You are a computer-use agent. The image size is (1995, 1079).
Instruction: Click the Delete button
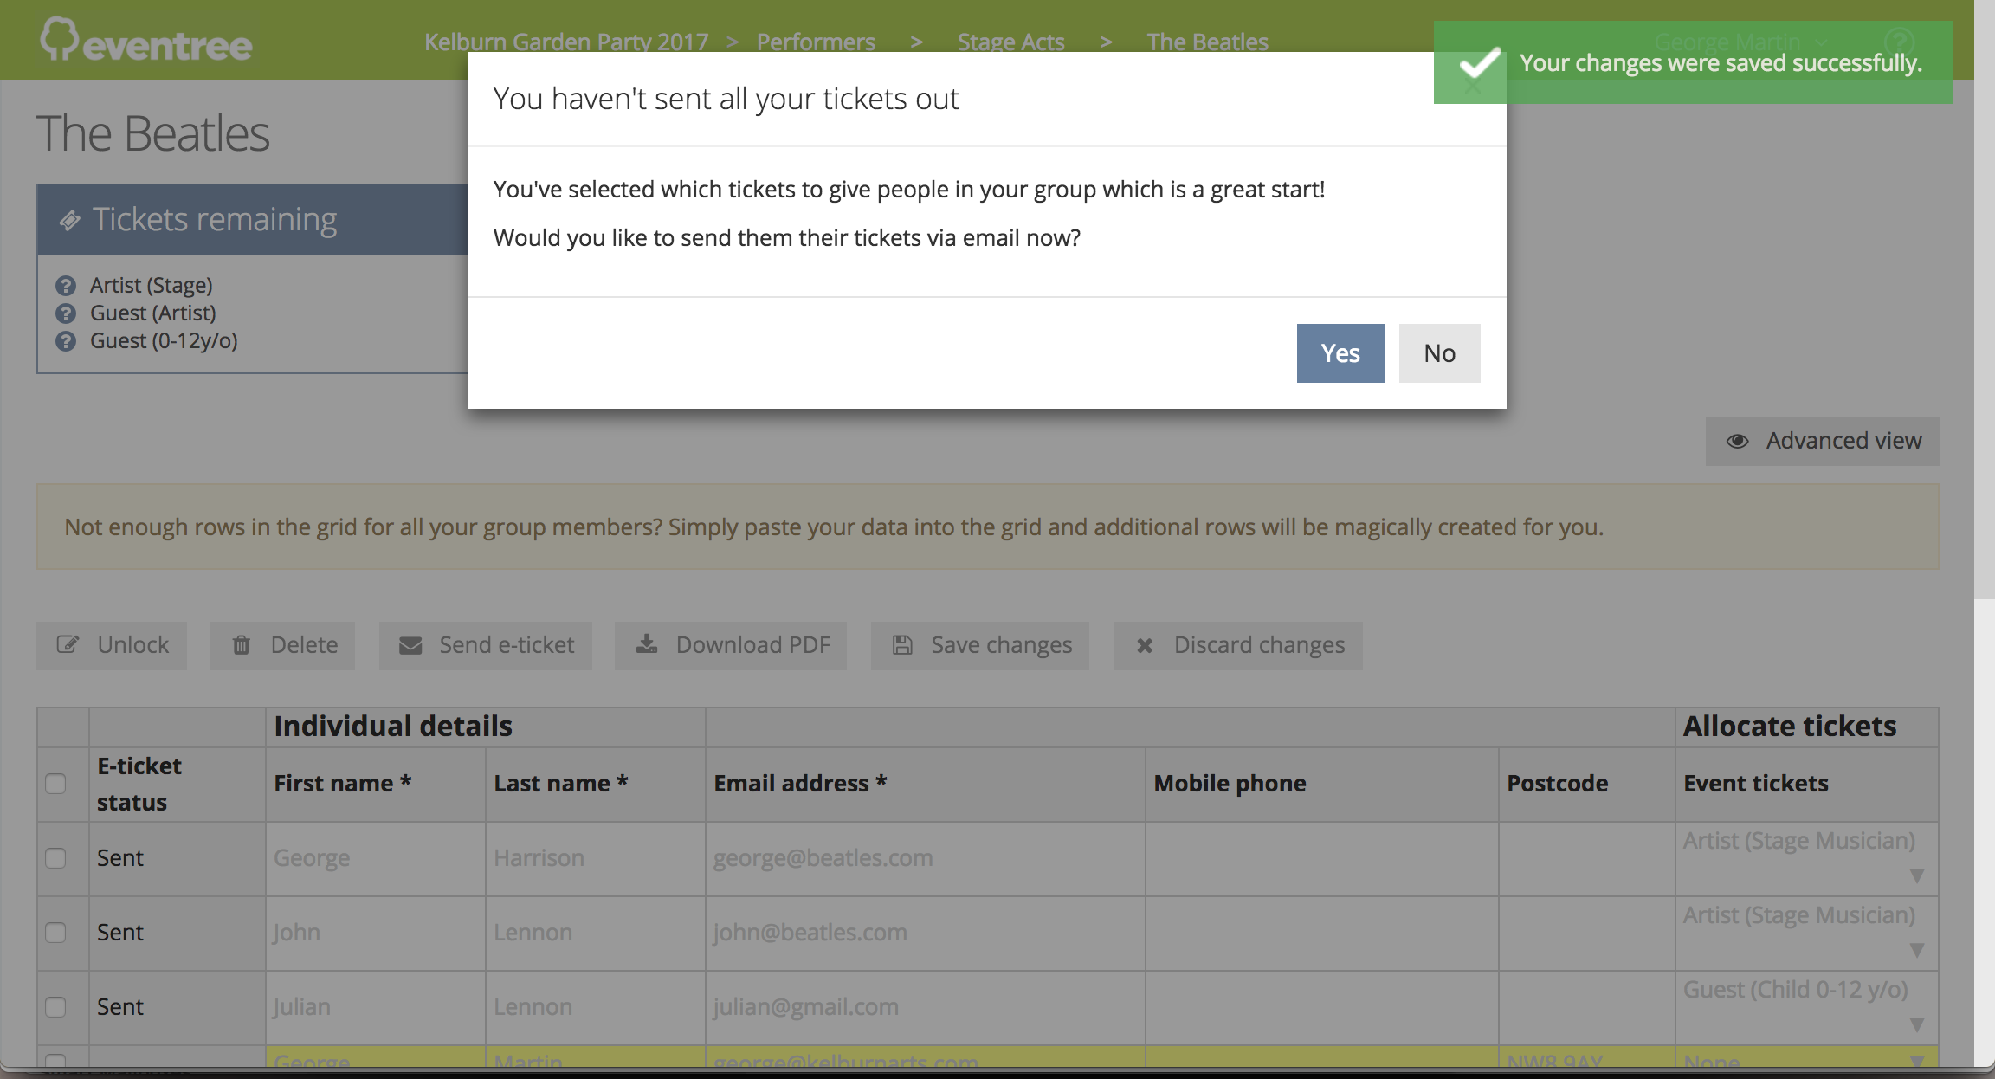coord(282,645)
